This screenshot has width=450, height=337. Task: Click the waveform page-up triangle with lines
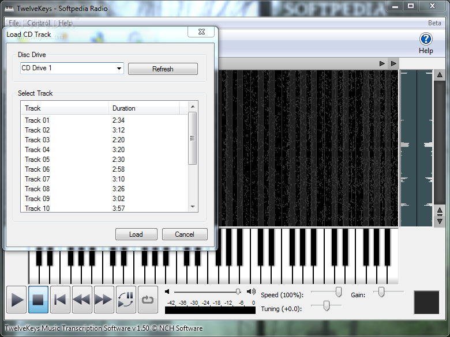tap(440, 211)
